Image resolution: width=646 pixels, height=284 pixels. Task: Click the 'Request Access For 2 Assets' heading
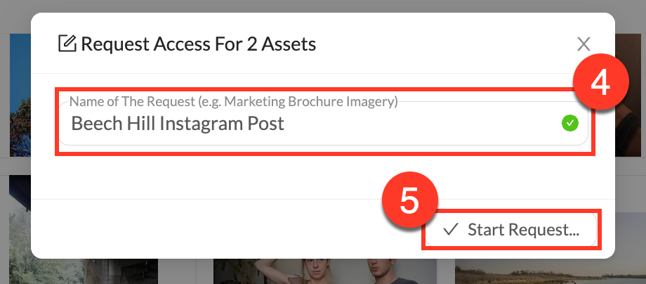pyautogui.click(x=198, y=44)
